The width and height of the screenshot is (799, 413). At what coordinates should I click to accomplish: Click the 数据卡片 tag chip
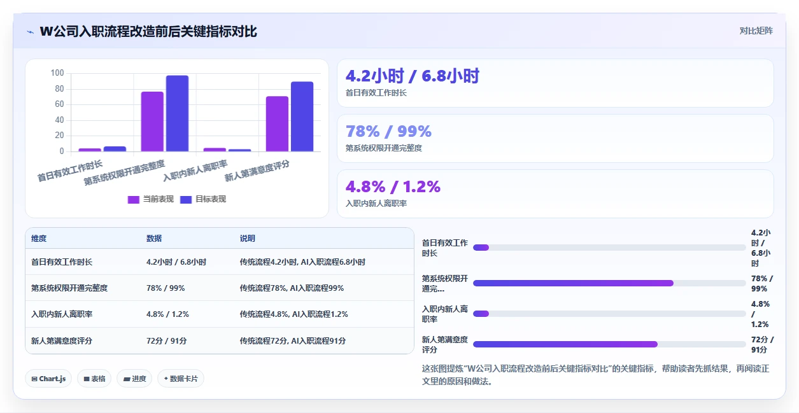(181, 379)
